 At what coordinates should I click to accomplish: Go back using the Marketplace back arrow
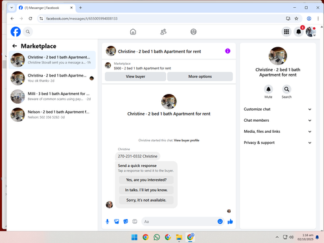click(15, 46)
